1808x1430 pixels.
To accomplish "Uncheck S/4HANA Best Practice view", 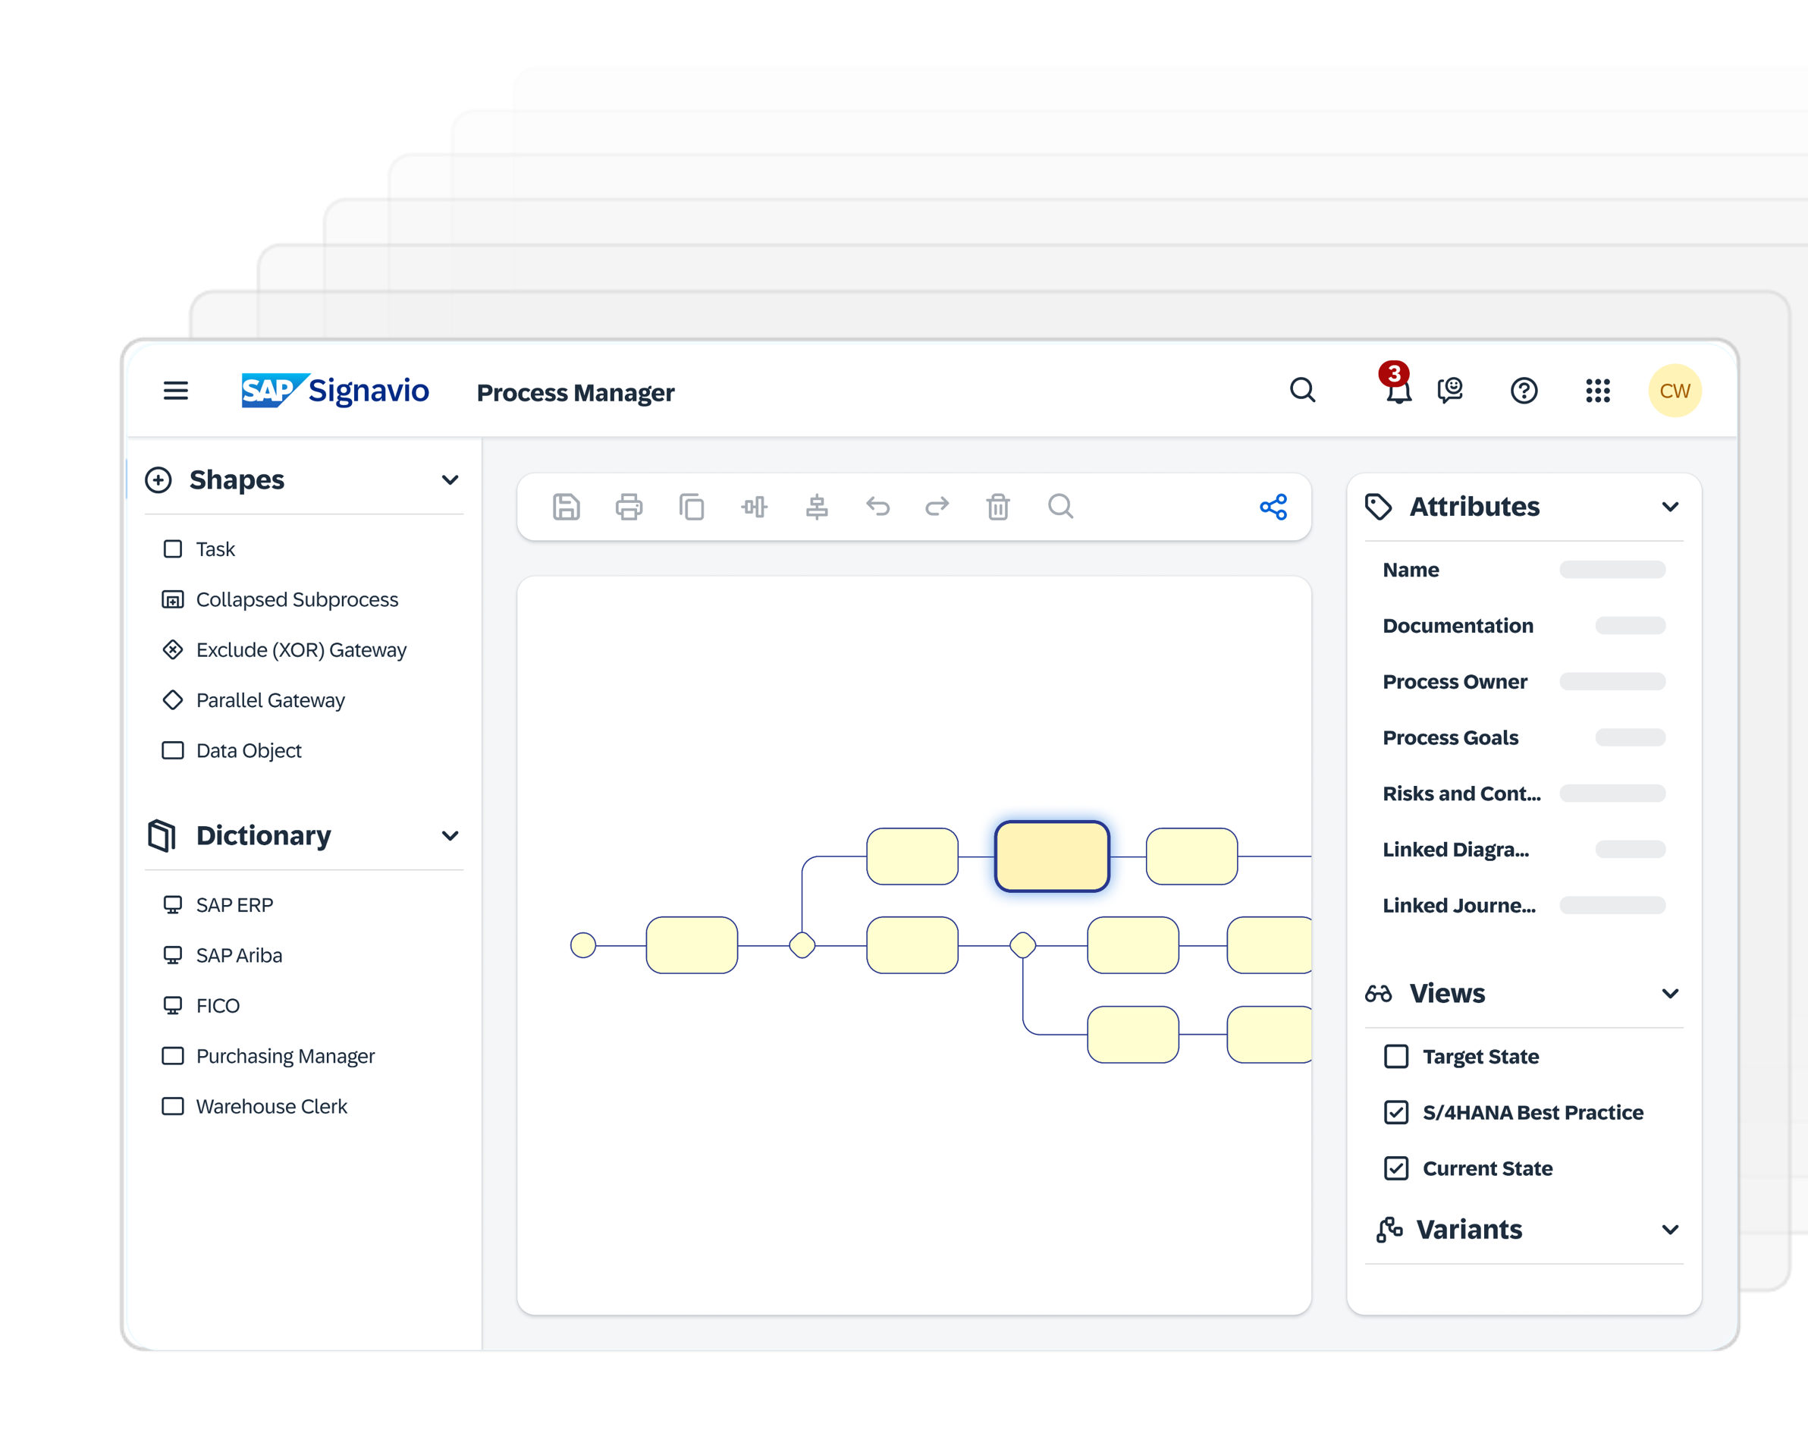I will click(x=1395, y=1112).
